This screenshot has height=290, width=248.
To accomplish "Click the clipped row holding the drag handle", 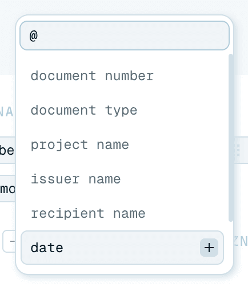I will click(x=241, y=150).
